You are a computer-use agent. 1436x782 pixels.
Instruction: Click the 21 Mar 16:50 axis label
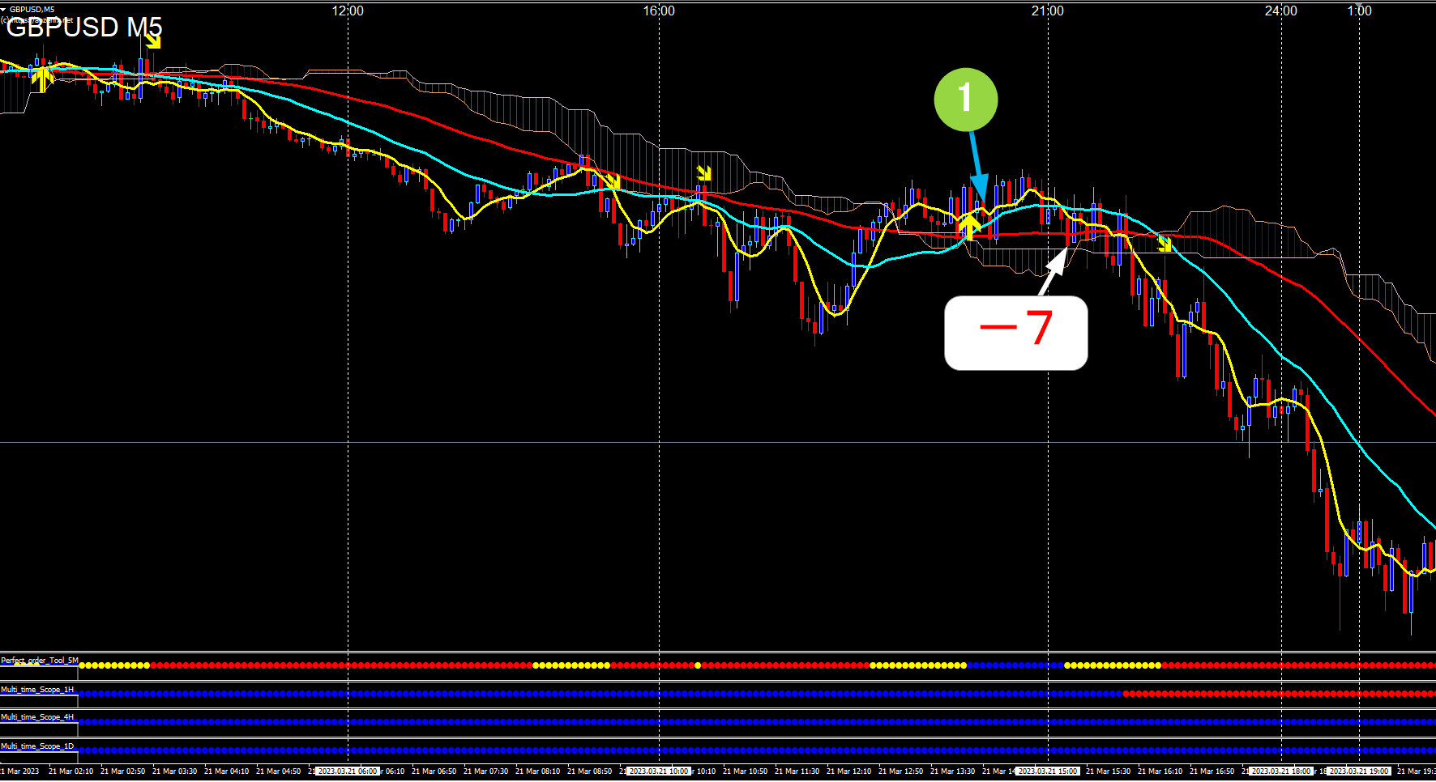click(x=1212, y=771)
